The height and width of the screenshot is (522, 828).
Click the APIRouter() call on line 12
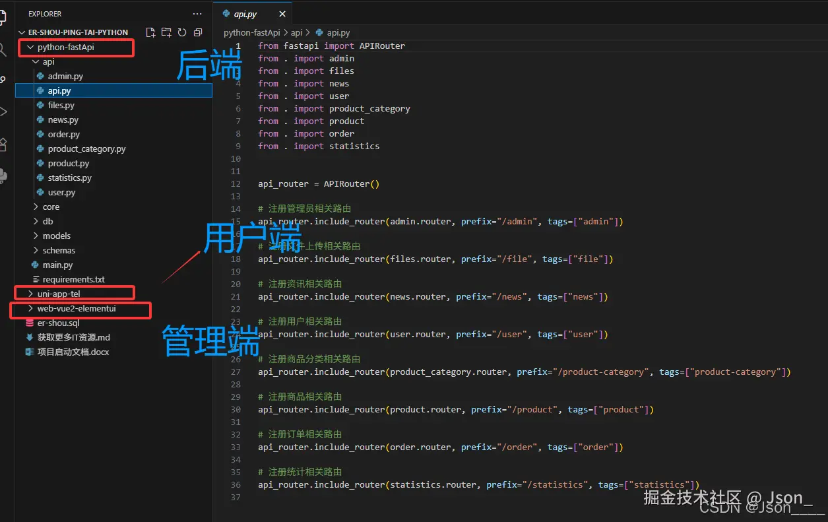[352, 184]
